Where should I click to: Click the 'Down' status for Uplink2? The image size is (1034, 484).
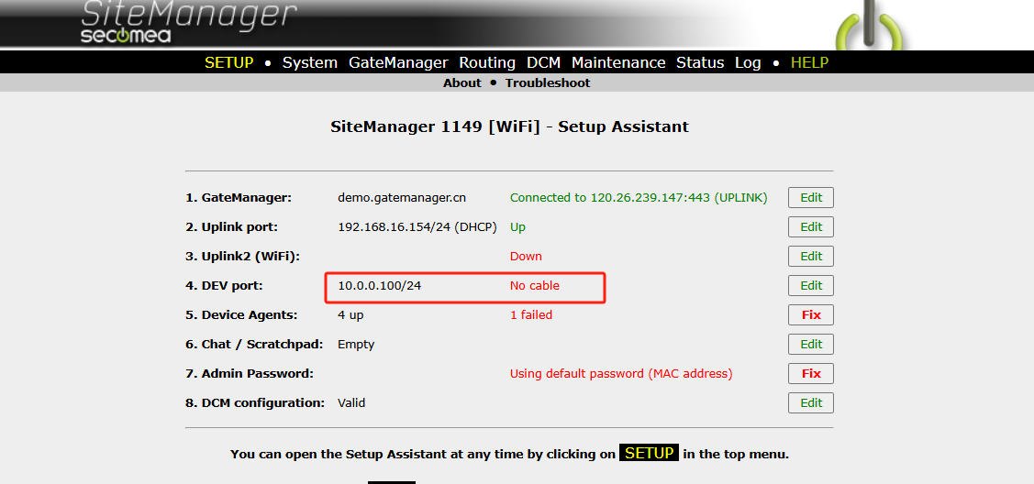(x=527, y=256)
